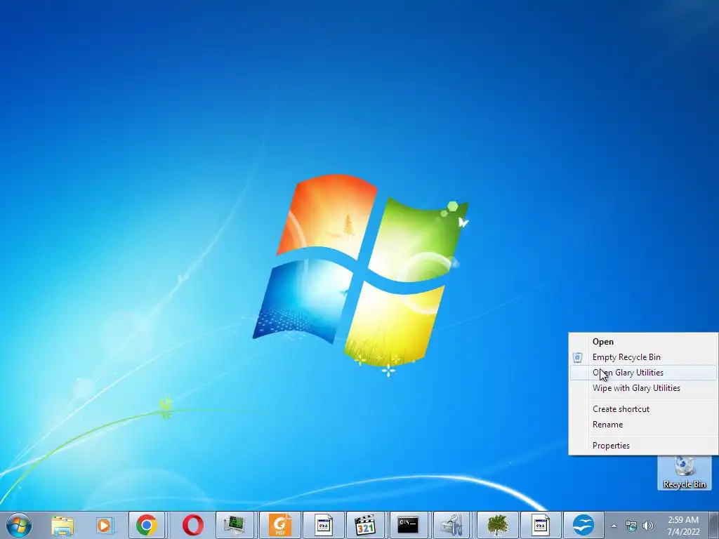Show hidden tray icons arrow
Screen dimensions: 719x539
(x=614, y=526)
